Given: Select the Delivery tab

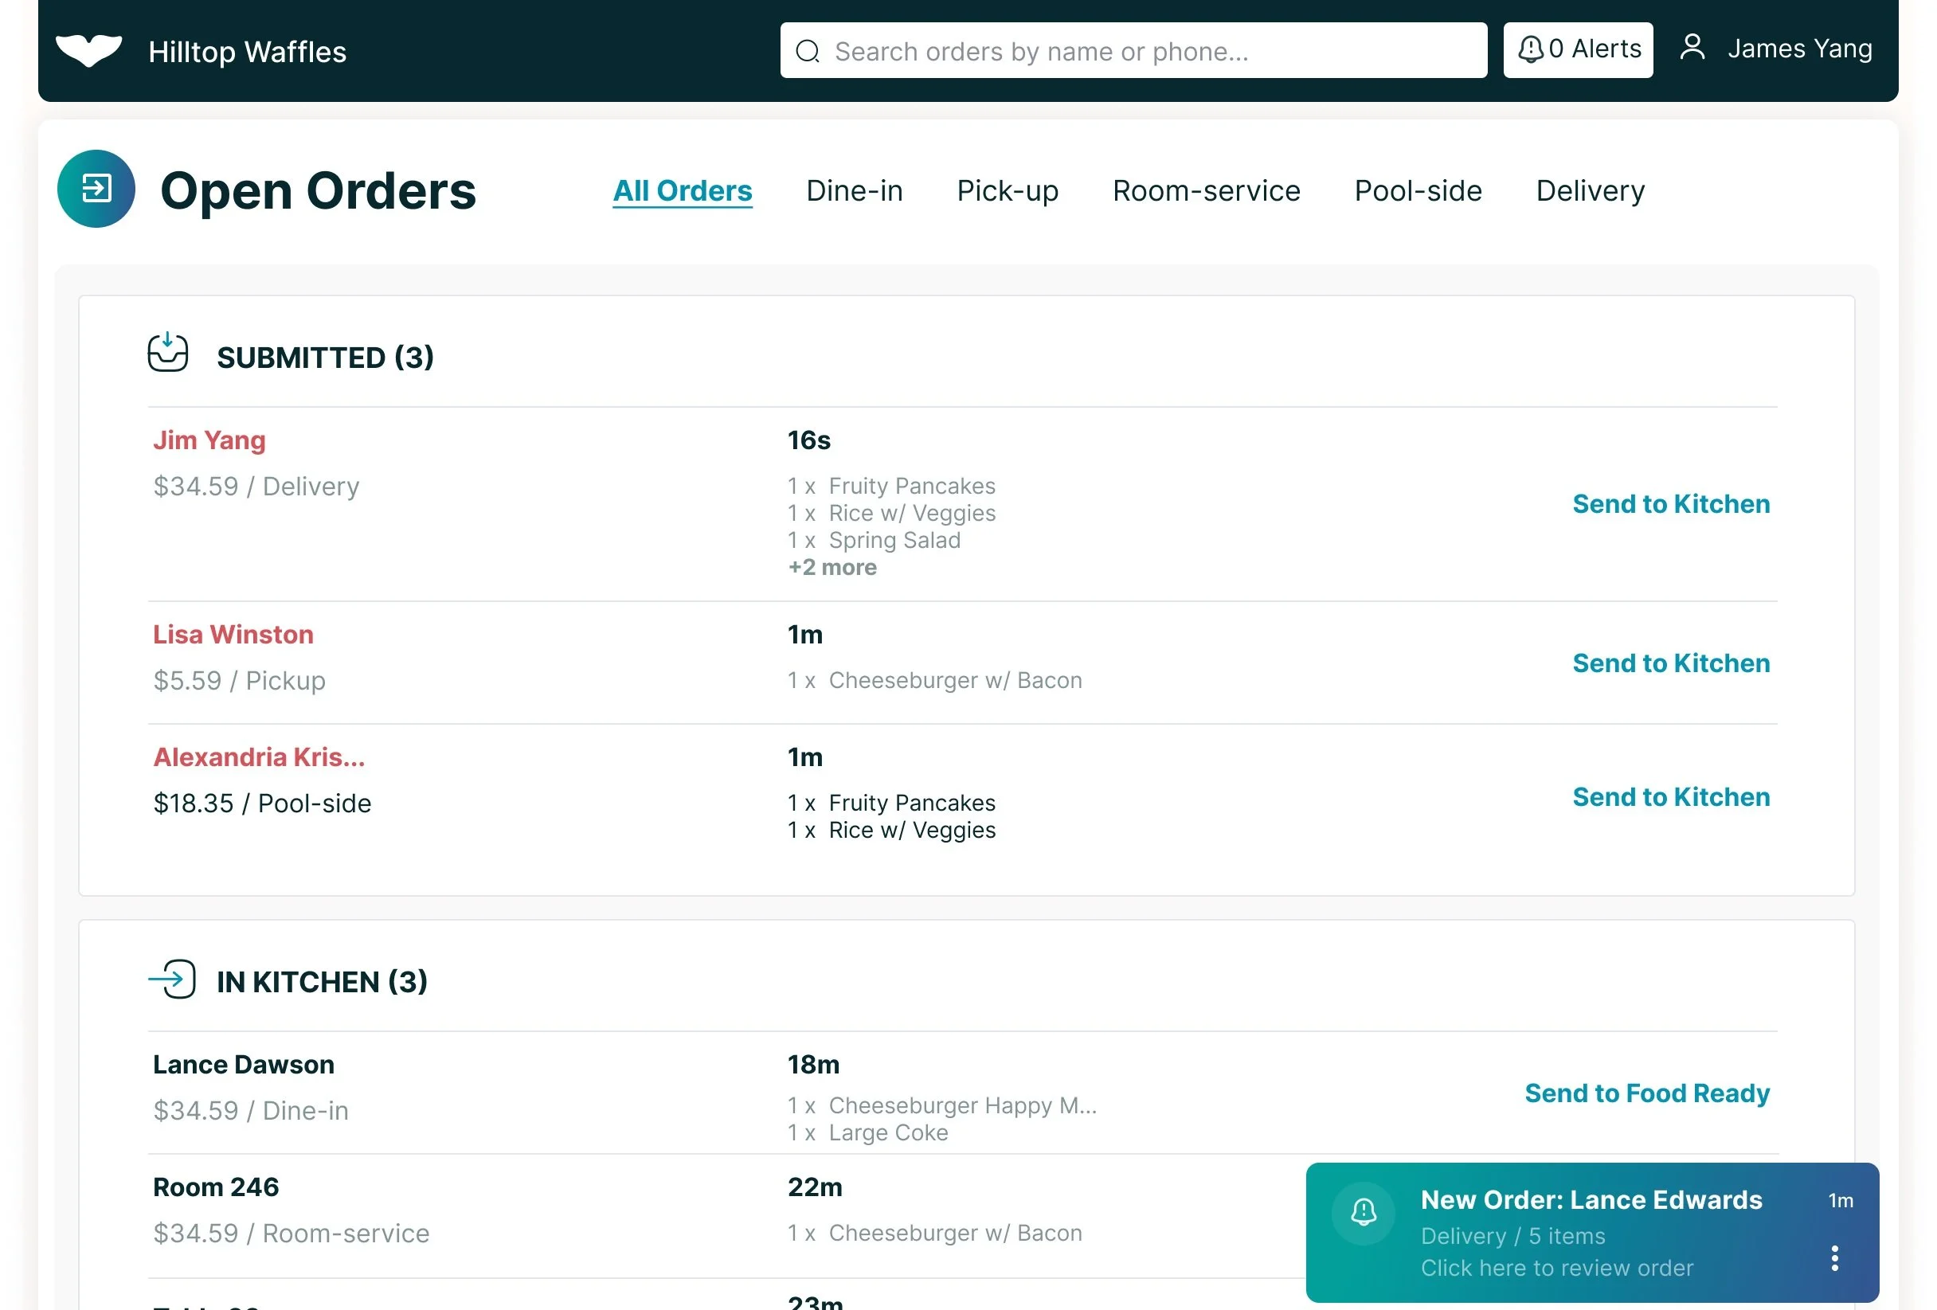Looking at the screenshot, I should click(1590, 191).
